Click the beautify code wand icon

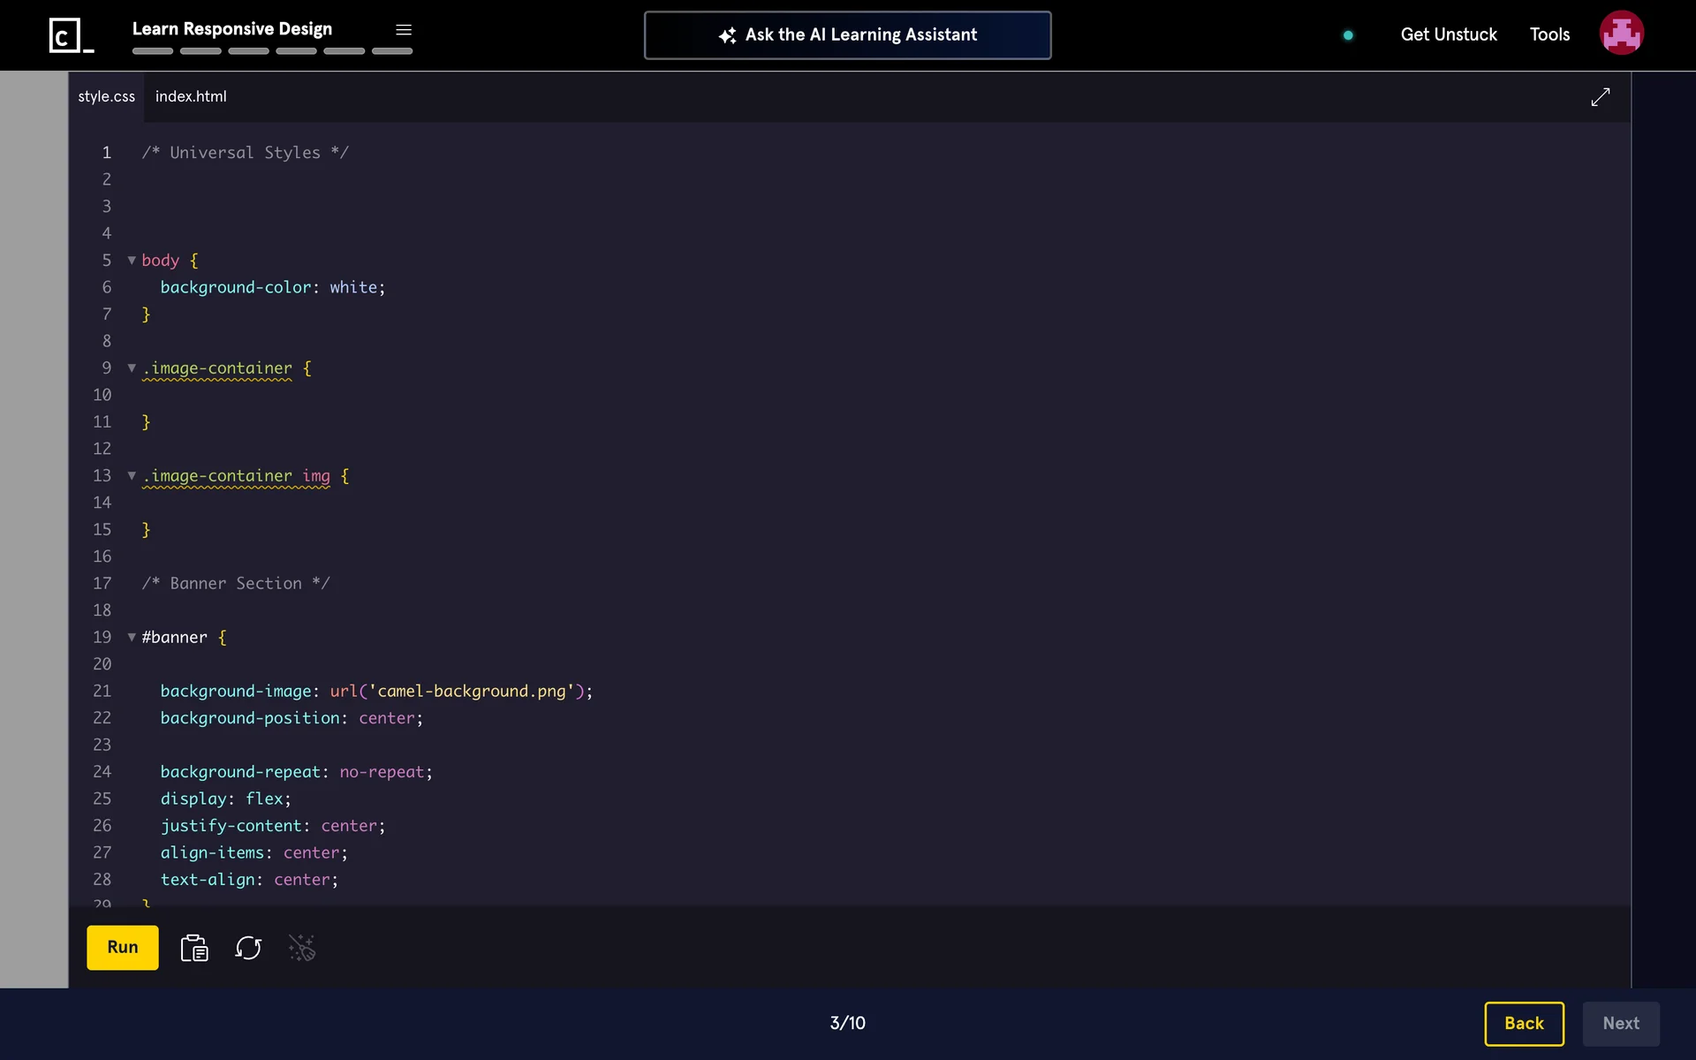tap(302, 948)
